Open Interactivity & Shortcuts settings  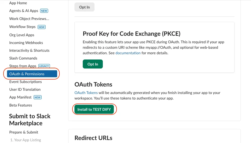coord(29,50)
